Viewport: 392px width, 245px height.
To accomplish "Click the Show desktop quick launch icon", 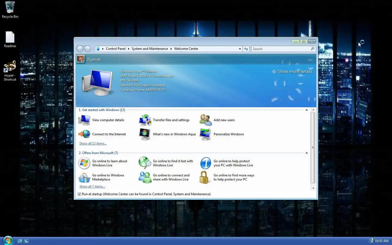I will [20, 241].
